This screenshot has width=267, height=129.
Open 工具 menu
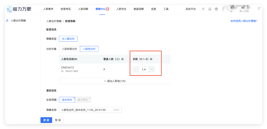[x=166, y=9]
